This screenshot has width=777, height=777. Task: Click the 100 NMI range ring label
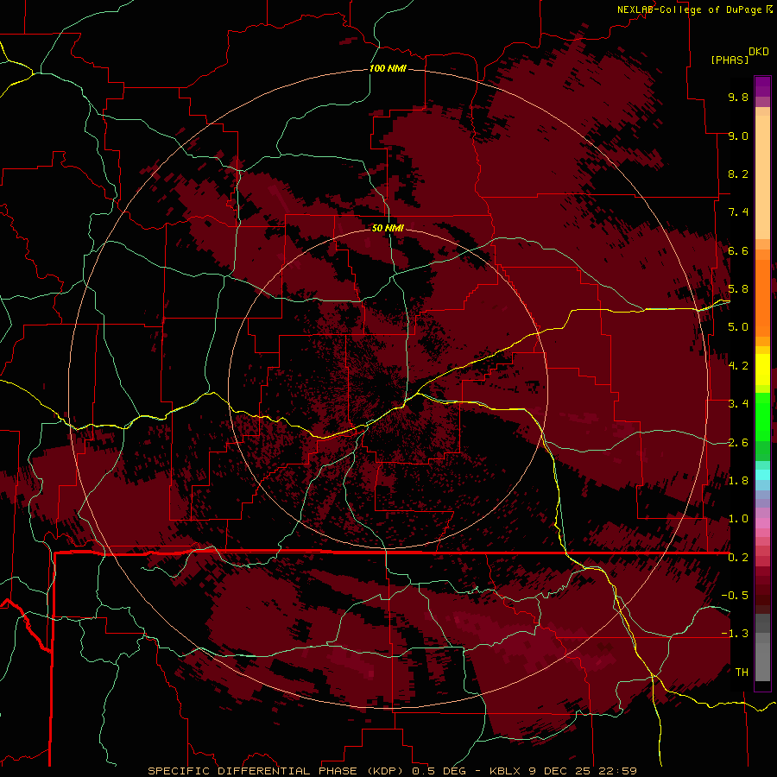pos(388,68)
